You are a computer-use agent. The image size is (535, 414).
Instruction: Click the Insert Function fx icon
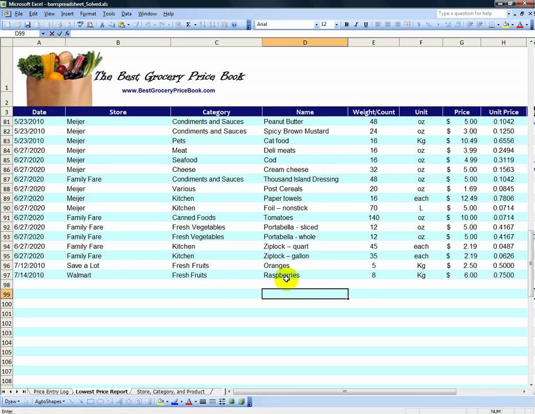click(x=67, y=33)
